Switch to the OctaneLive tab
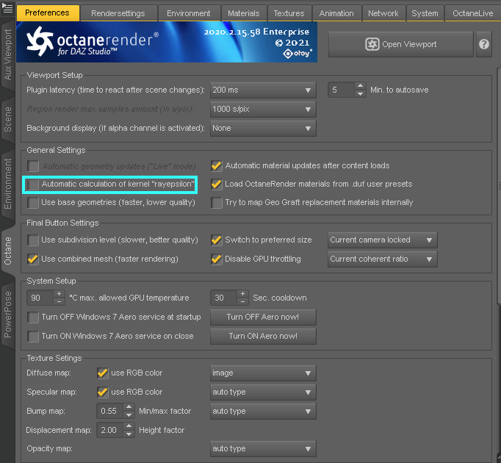 [473, 13]
